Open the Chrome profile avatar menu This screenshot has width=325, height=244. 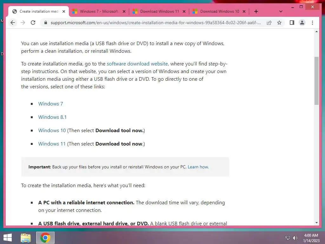click(x=302, y=23)
